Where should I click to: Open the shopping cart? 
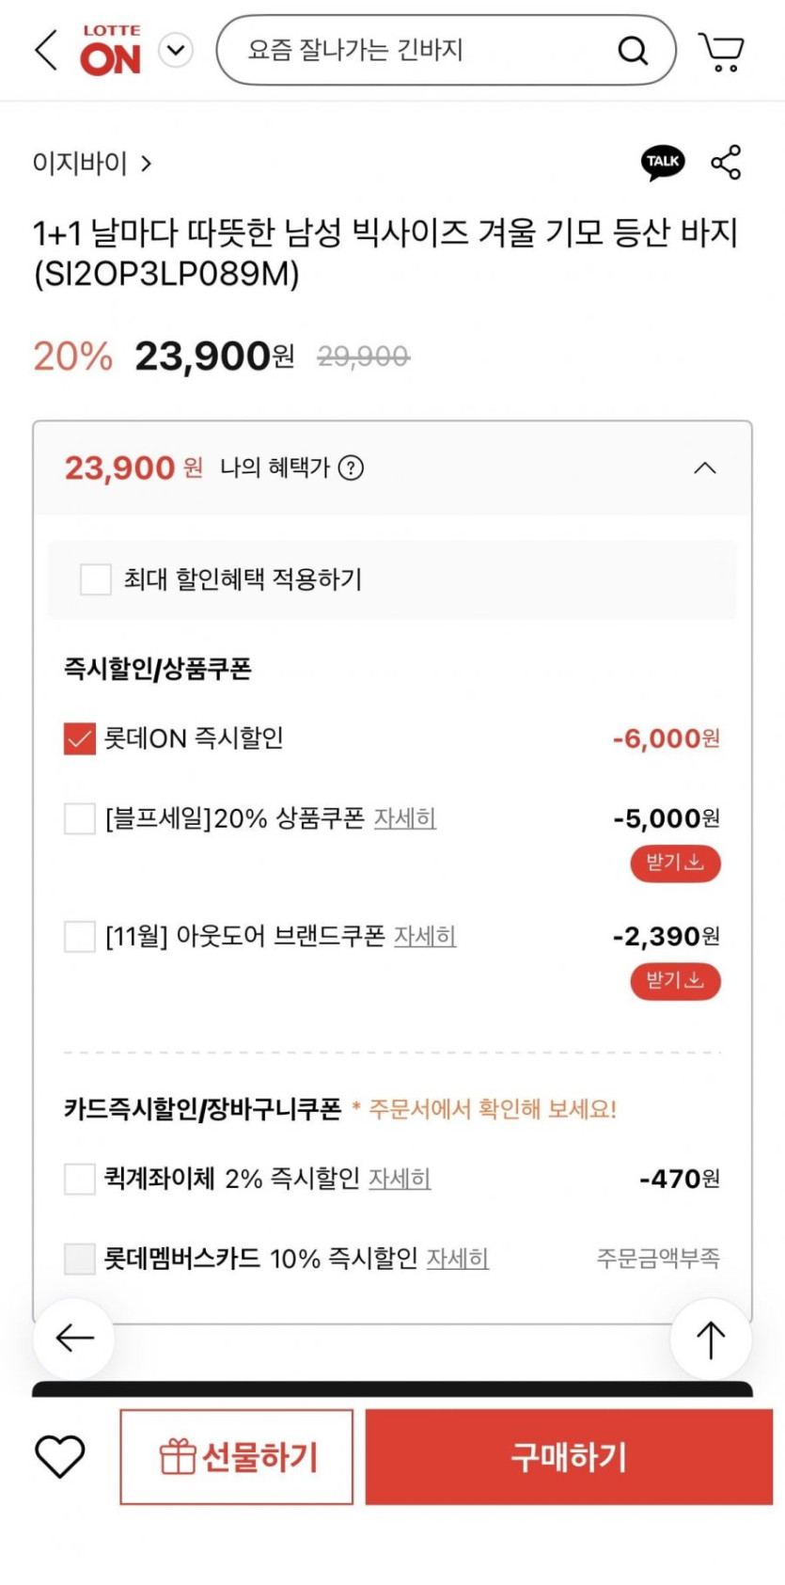coord(721,51)
